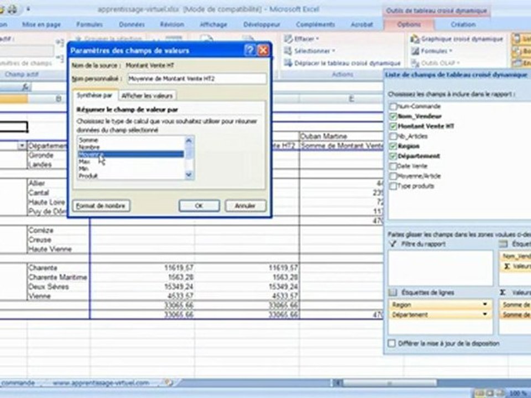The width and height of the screenshot is (531, 398).
Task: Open the Département dropdown in Étiquettes de lignes
Action: 485,315
